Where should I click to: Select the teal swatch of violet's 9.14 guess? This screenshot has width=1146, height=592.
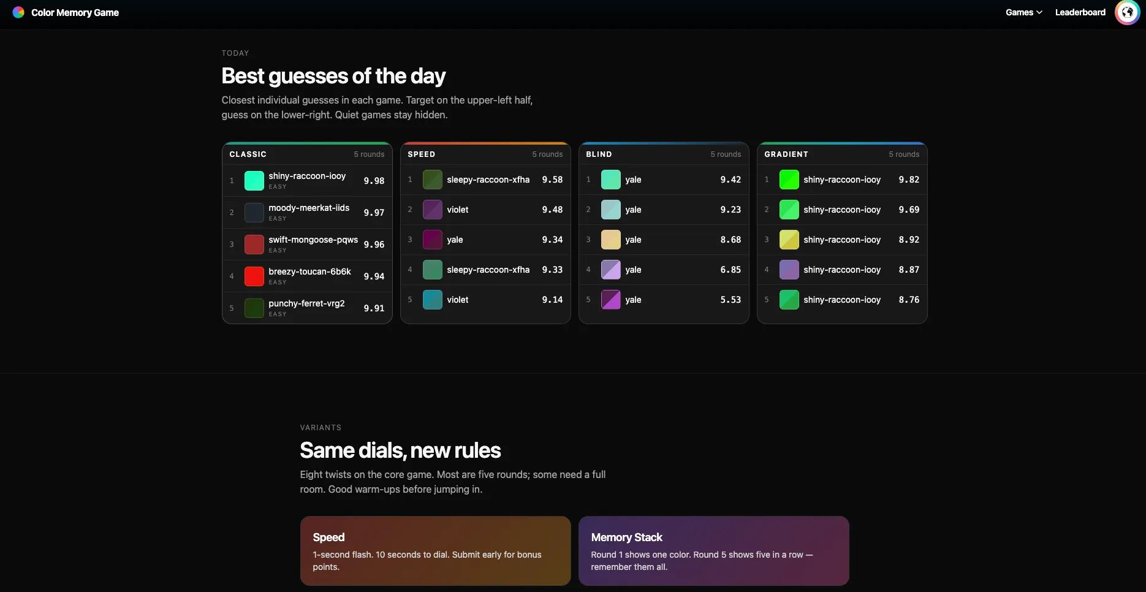(x=433, y=300)
